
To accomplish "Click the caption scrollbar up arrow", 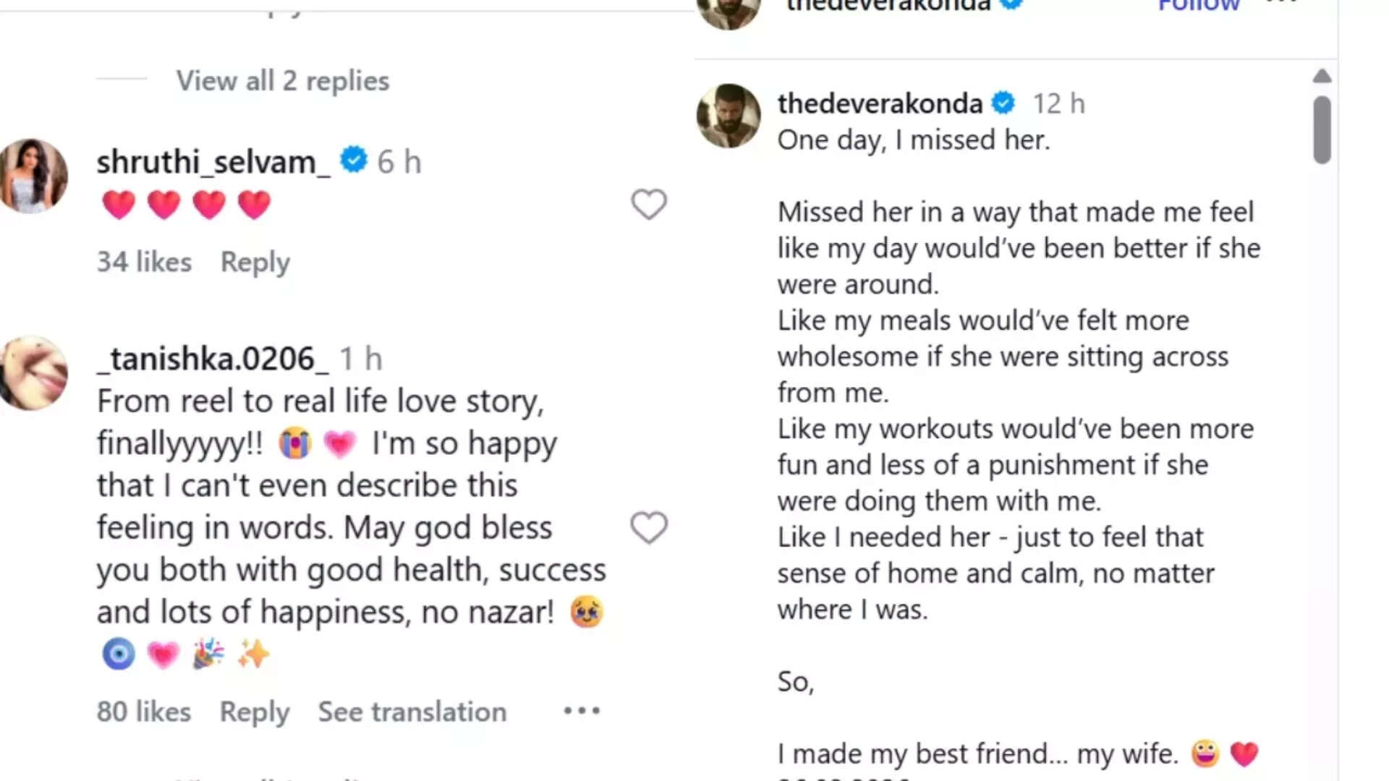I will (1322, 76).
